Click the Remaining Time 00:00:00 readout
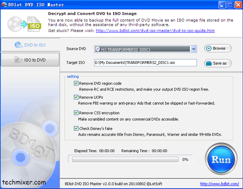 click(x=144, y=151)
